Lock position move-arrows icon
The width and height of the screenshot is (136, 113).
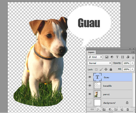coord(106,69)
